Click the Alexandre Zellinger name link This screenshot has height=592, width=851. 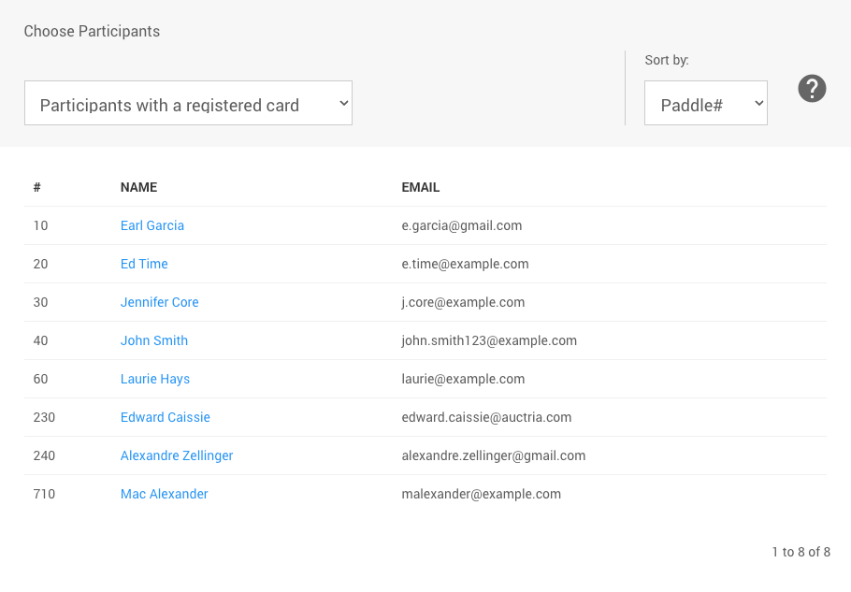pos(177,455)
